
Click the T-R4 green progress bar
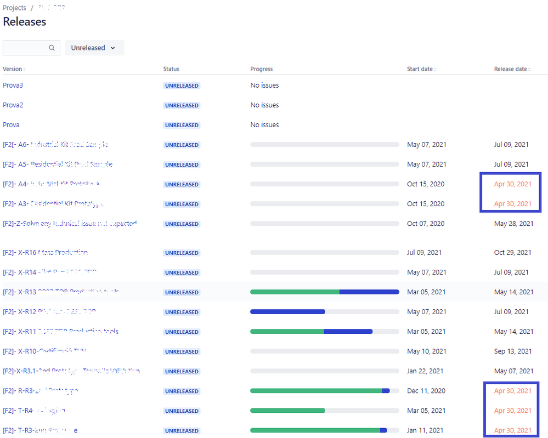[287, 411]
